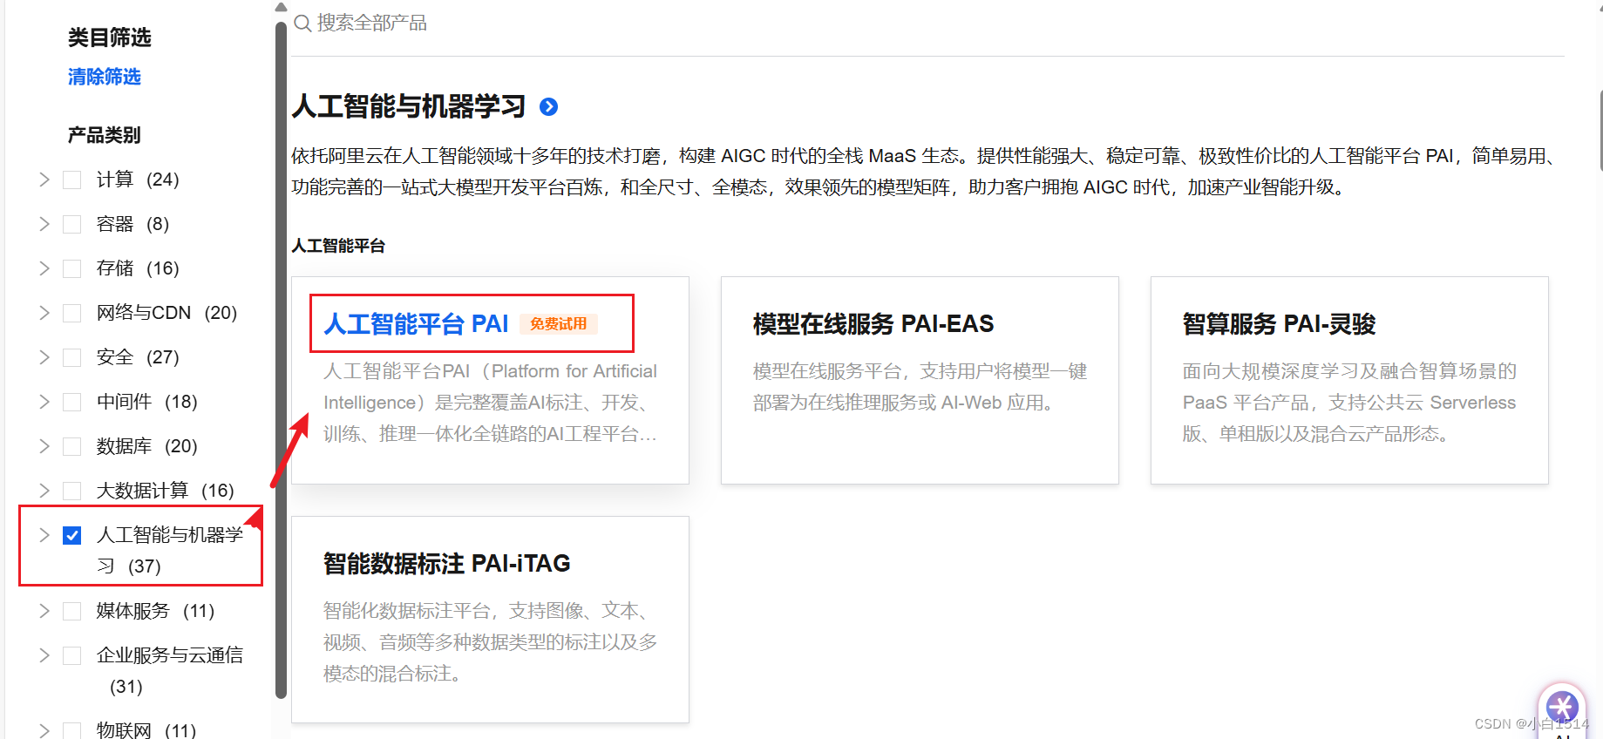
Task: Click the 存储 (16) category label
Action: click(138, 268)
